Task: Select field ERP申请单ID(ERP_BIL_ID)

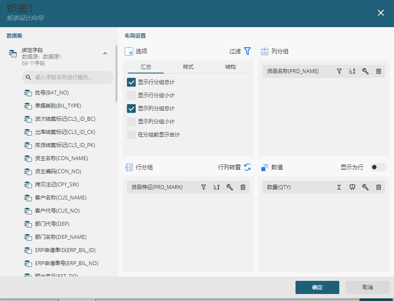Action: coord(65,250)
